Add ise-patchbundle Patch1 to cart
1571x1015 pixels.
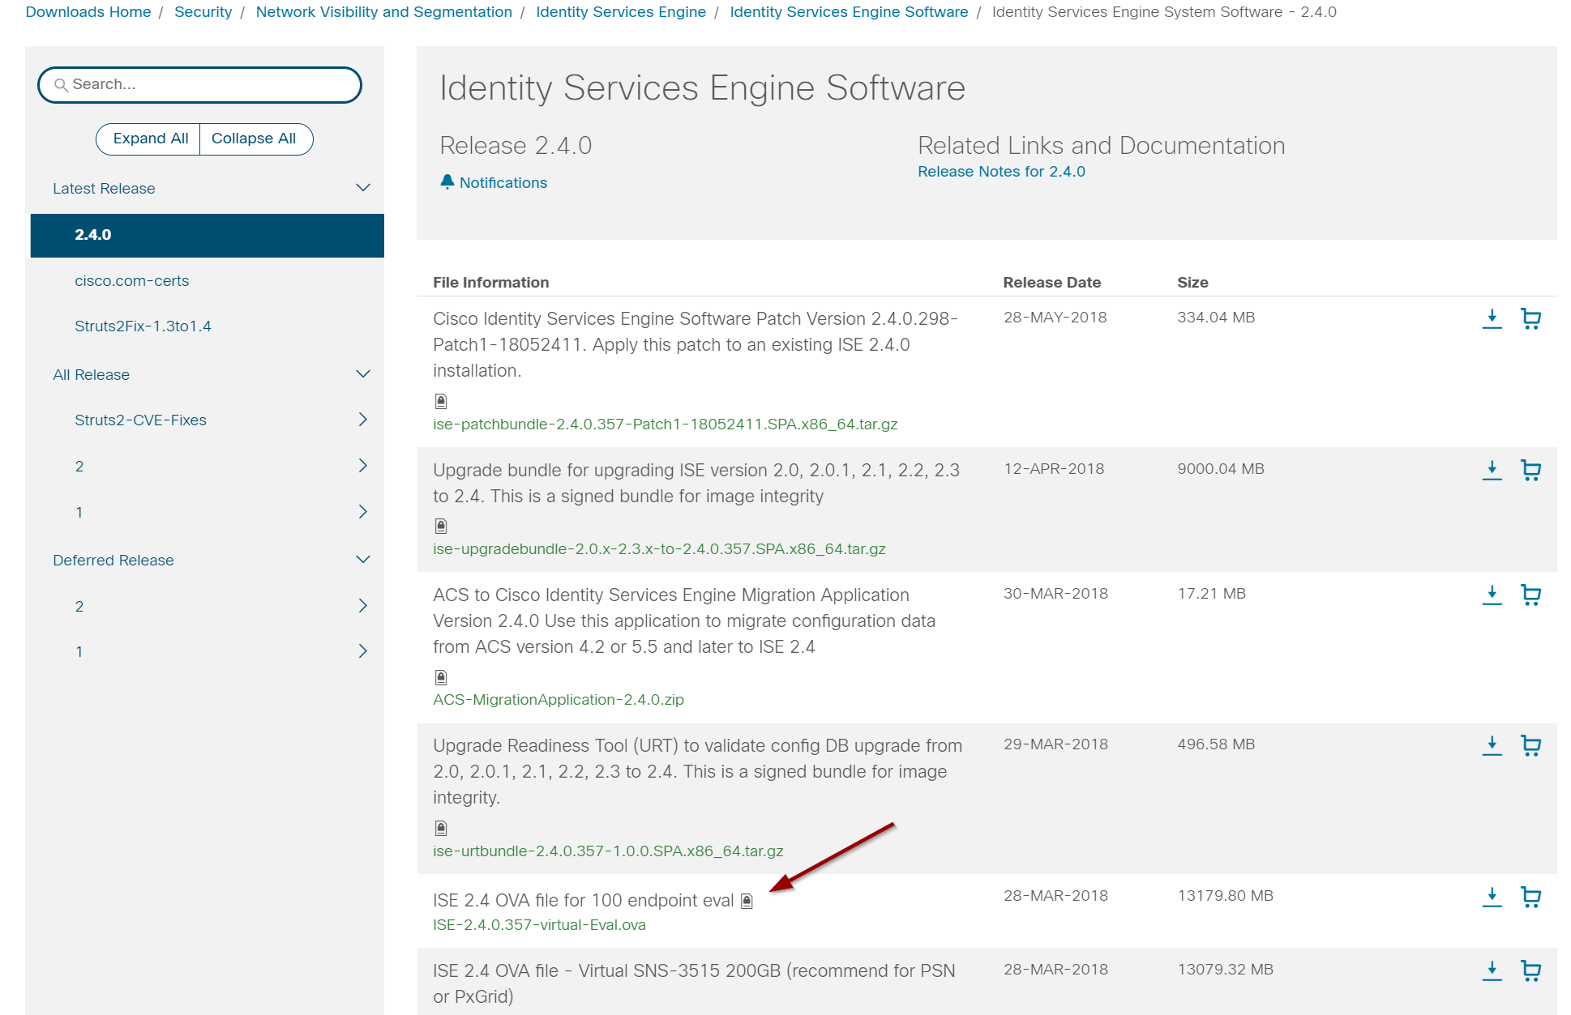tap(1530, 319)
